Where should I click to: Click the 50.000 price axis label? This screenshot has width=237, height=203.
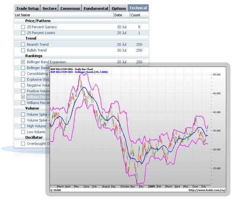(x=217, y=75)
